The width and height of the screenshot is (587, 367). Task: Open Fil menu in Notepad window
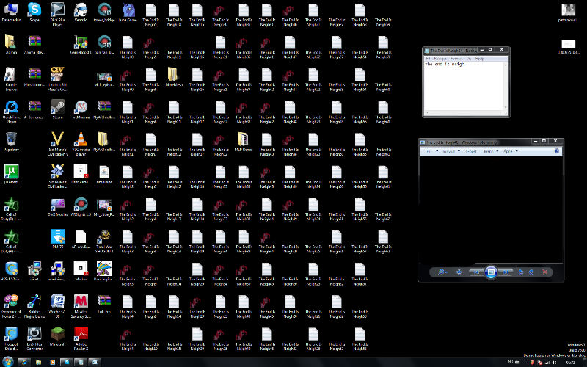(x=428, y=59)
